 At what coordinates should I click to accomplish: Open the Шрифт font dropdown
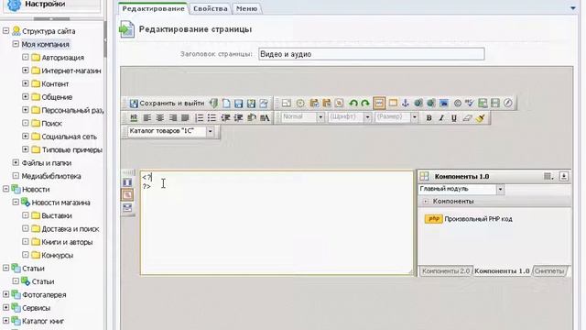[367, 117]
